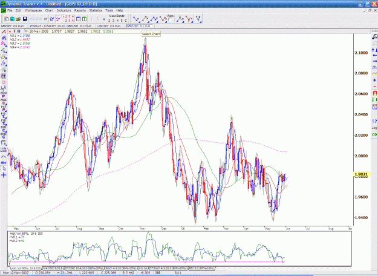Switch to the GBPJPY D1 chart tab
Viewport: 378px width, 276px height.
tap(12, 26)
